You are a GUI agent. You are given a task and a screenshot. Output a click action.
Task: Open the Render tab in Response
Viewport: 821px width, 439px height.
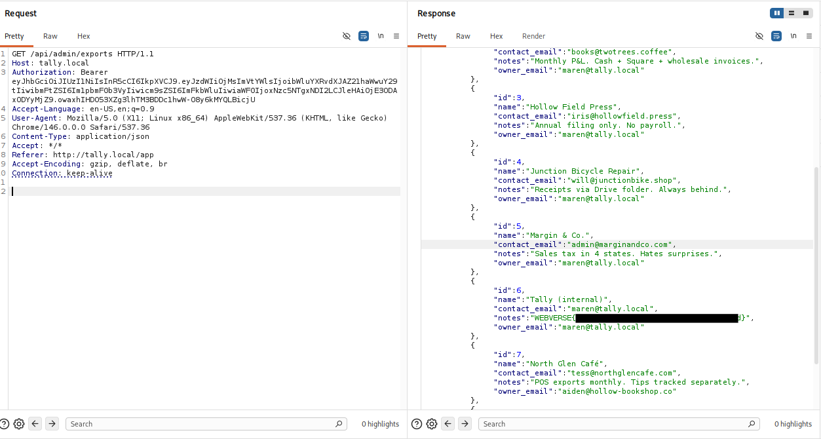pos(534,36)
